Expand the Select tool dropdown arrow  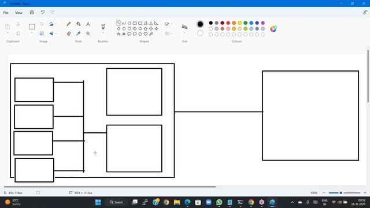[32, 34]
